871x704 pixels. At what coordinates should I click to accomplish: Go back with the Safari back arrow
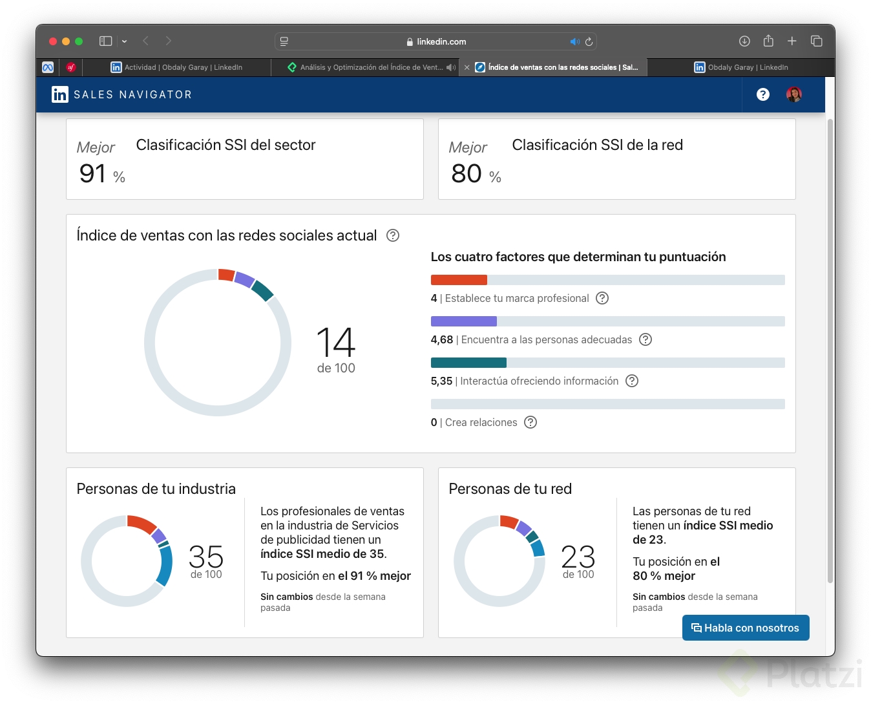pos(146,41)
